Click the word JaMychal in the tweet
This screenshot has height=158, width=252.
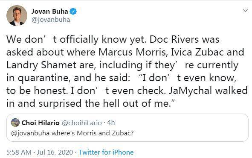190,91
